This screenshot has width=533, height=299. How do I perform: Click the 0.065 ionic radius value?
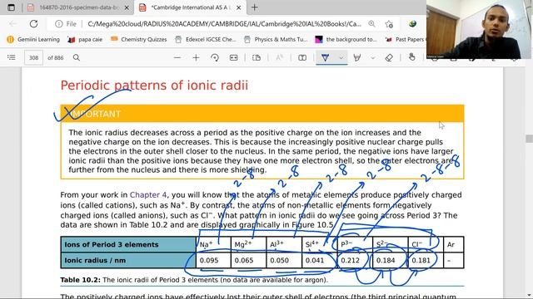point(244,260)
